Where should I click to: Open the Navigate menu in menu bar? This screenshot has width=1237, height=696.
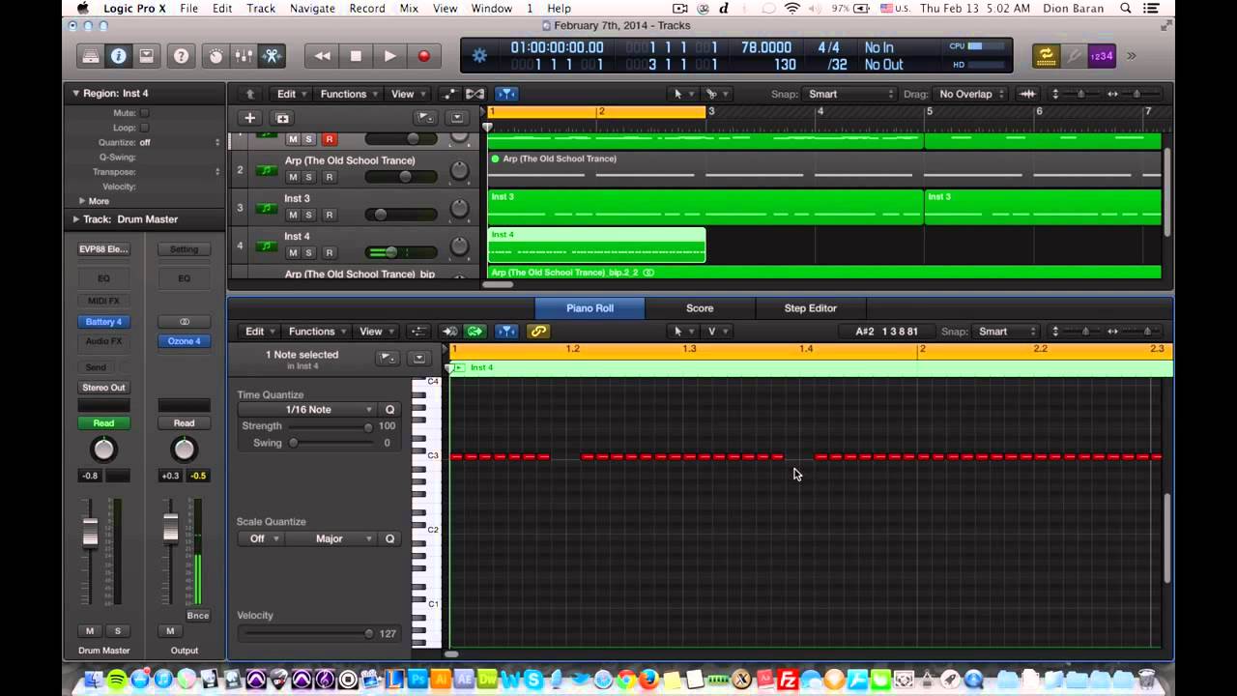click(x=312, y=9)
